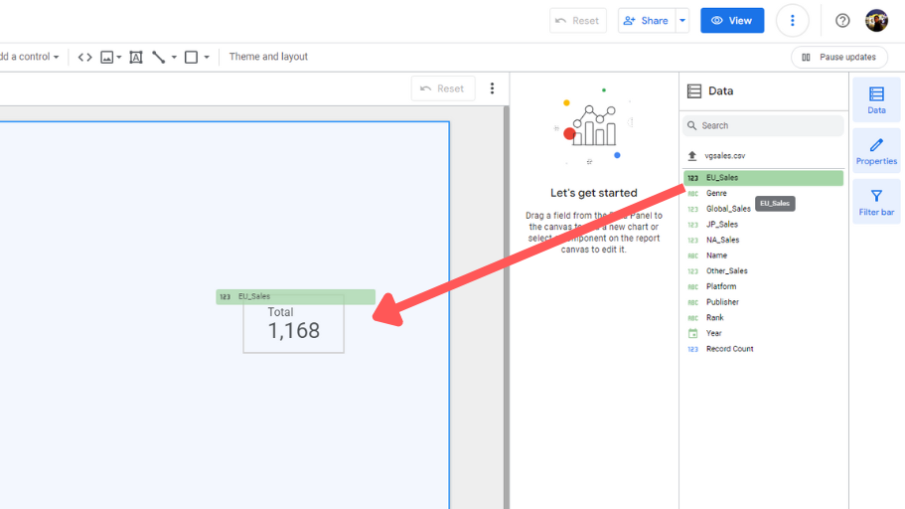Click the vgsales.csv data source icon

[x=692, y=156]
